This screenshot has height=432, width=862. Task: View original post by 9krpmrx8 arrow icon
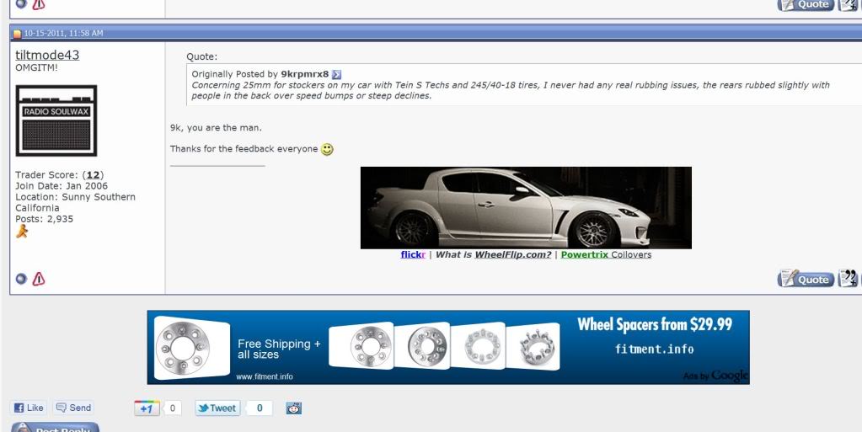click(x=336, y=74)
